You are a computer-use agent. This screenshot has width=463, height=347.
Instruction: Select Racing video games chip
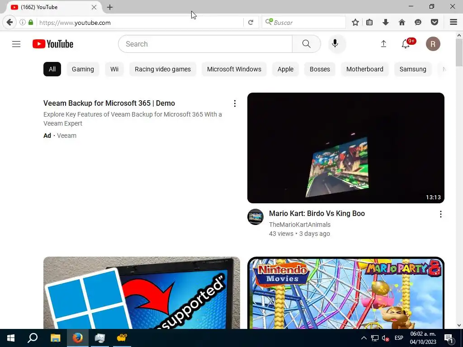coord(163,69)
